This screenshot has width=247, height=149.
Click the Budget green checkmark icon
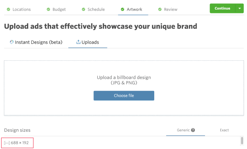tap(48, 10)
